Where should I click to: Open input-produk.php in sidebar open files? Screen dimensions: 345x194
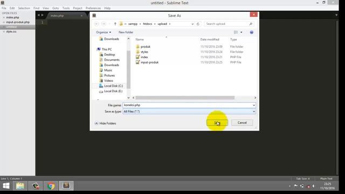point(18,22)
